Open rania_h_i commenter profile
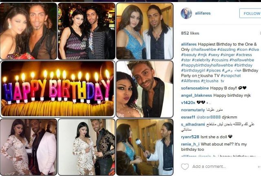Image resolution: width=261 pixels, height=176 pixels. pos(190,144)
